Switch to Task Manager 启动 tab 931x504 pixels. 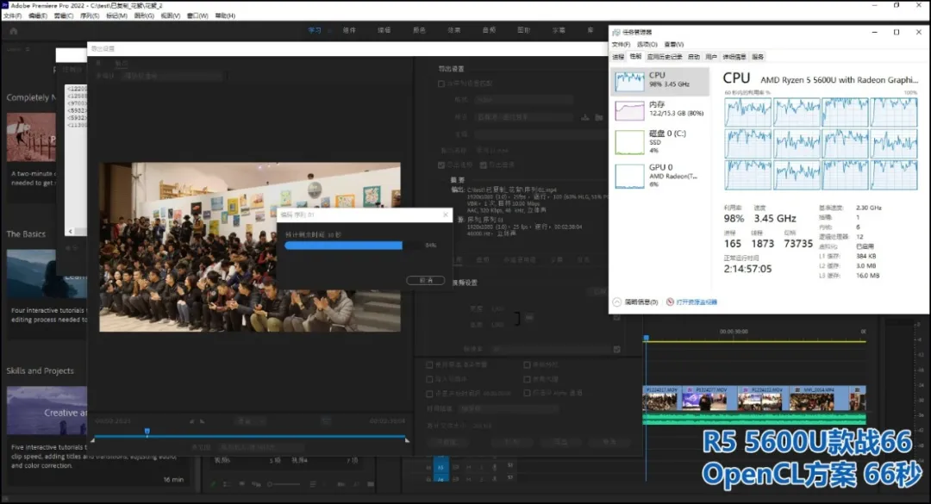coord(693,57)
